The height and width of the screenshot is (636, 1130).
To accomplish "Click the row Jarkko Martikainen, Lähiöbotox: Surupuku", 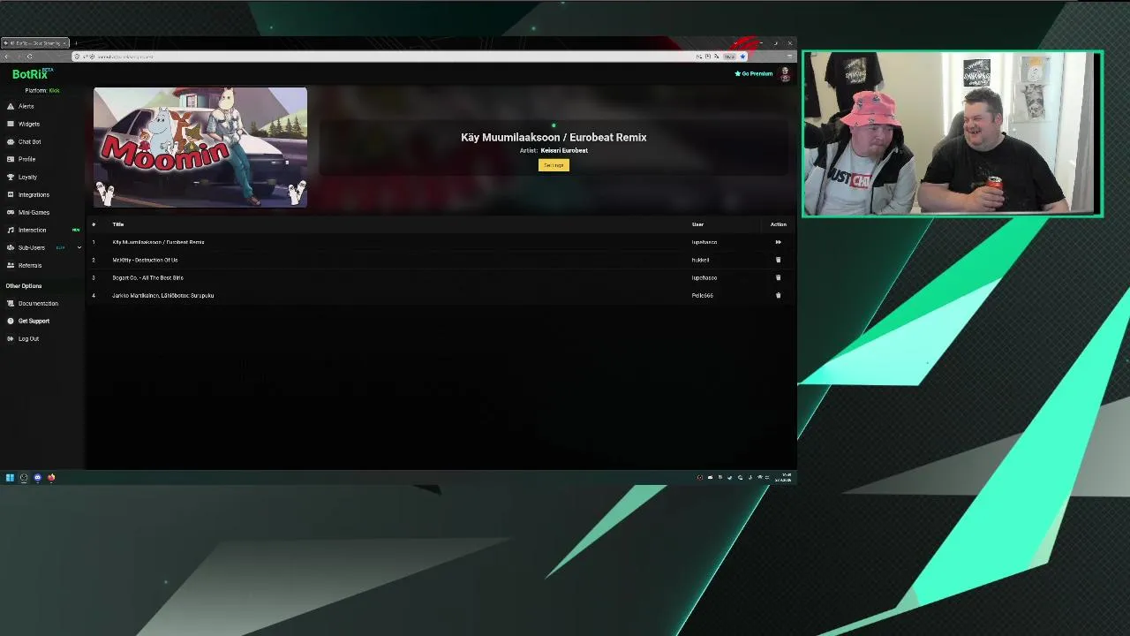I will tap(441, 295).
